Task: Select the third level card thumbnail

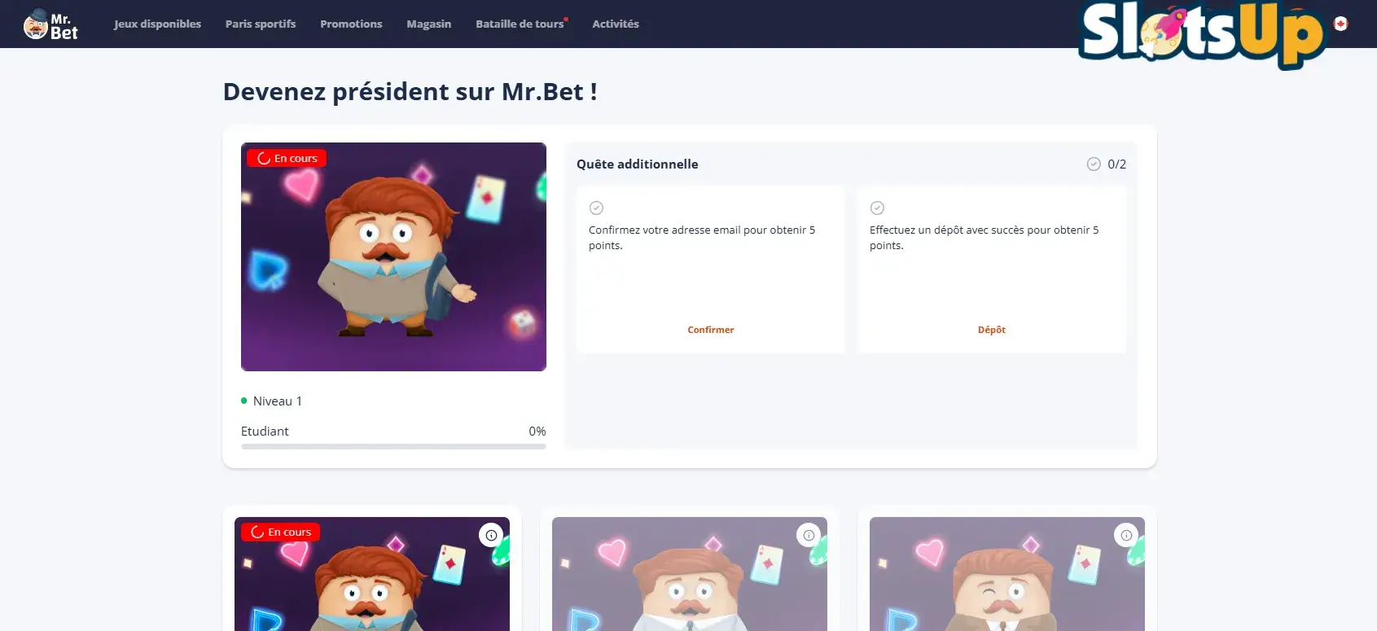Action: [1007, 574]
